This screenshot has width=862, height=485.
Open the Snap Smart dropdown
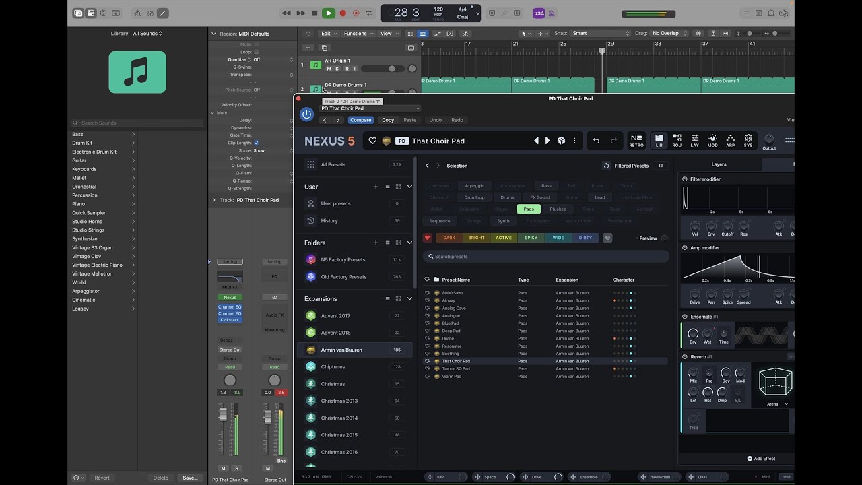pos(601,33)
